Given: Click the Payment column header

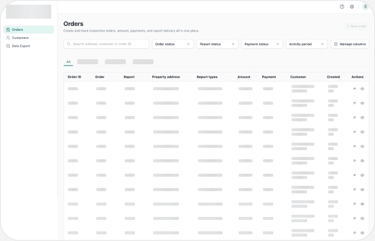Looking at the screenshot, I should click(269, 77).
